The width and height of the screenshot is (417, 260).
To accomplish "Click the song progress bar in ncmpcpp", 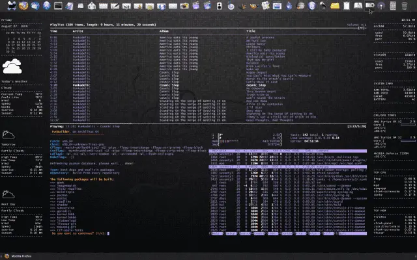I will (208, 123).
